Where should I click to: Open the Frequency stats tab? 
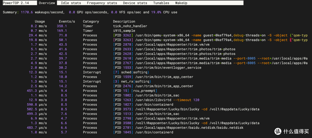click(x=102, y=3)
